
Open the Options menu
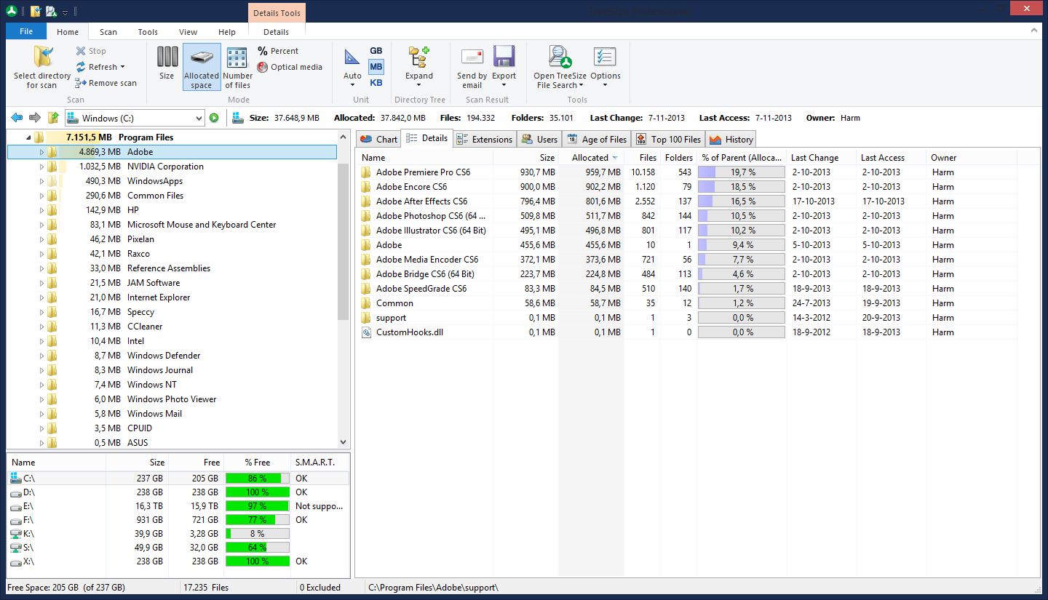pos(606,67)
